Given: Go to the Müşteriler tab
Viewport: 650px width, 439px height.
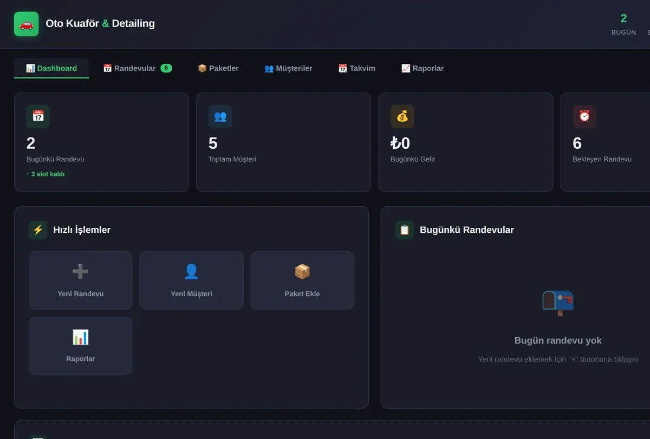Looking at the screenshot, I should coord(288,68).
